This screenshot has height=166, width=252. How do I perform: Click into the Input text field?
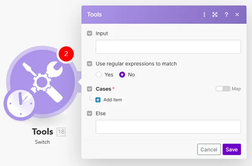click(168, 47)
